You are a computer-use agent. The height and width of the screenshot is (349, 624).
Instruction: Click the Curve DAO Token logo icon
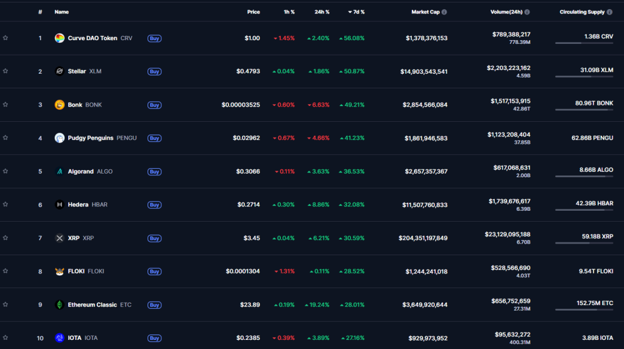[x=59, y=38]
